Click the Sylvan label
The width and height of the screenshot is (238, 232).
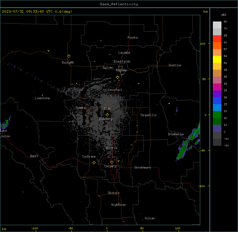tap(108, 68)
